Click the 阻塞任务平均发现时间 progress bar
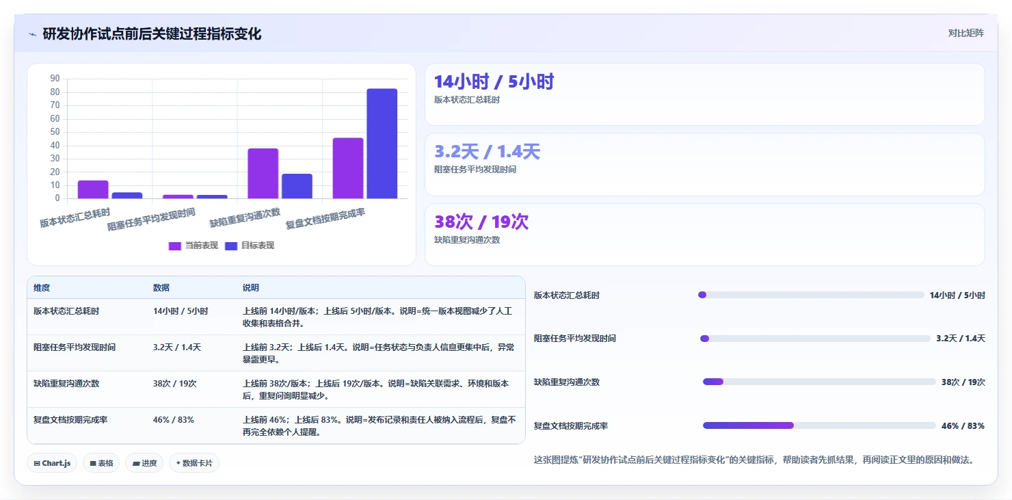1012x500 pixels. 815,339
